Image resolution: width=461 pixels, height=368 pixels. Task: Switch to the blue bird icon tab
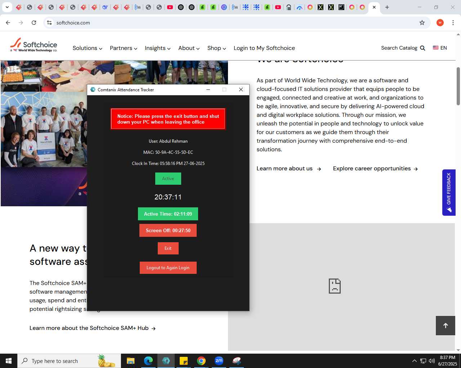(x=105, y=7)
